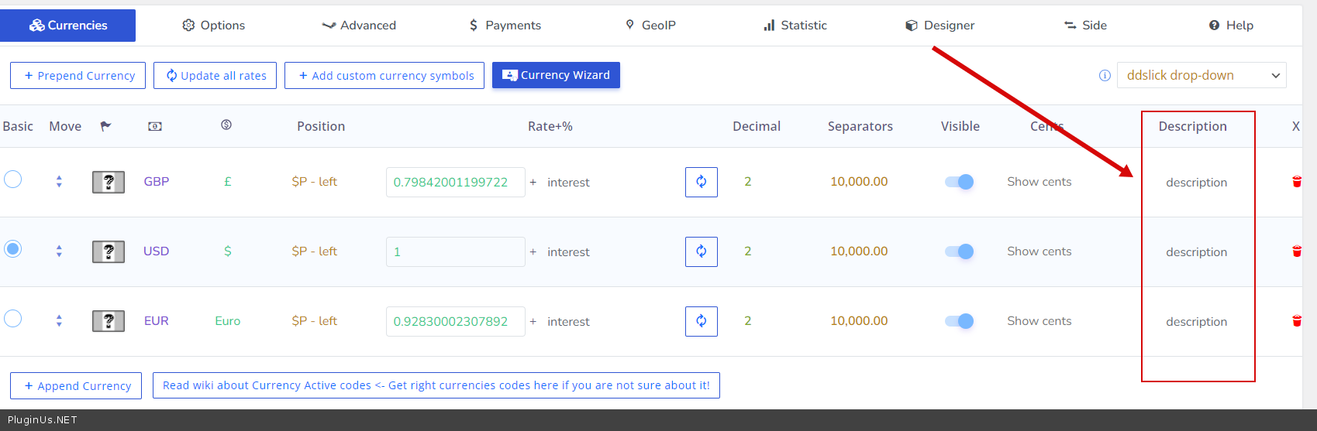This screenshot has width=1317, height=431.
Task: Disable the EUR visible toggle
Action: click(x=959, y=321)
